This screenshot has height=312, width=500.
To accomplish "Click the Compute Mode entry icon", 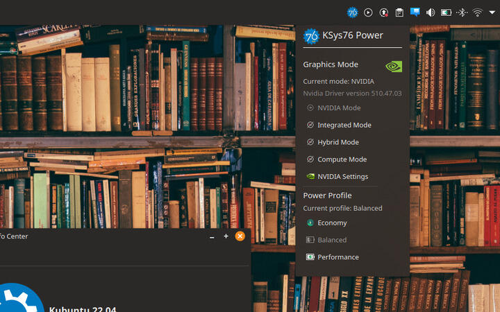I will (x=310, y=159).
